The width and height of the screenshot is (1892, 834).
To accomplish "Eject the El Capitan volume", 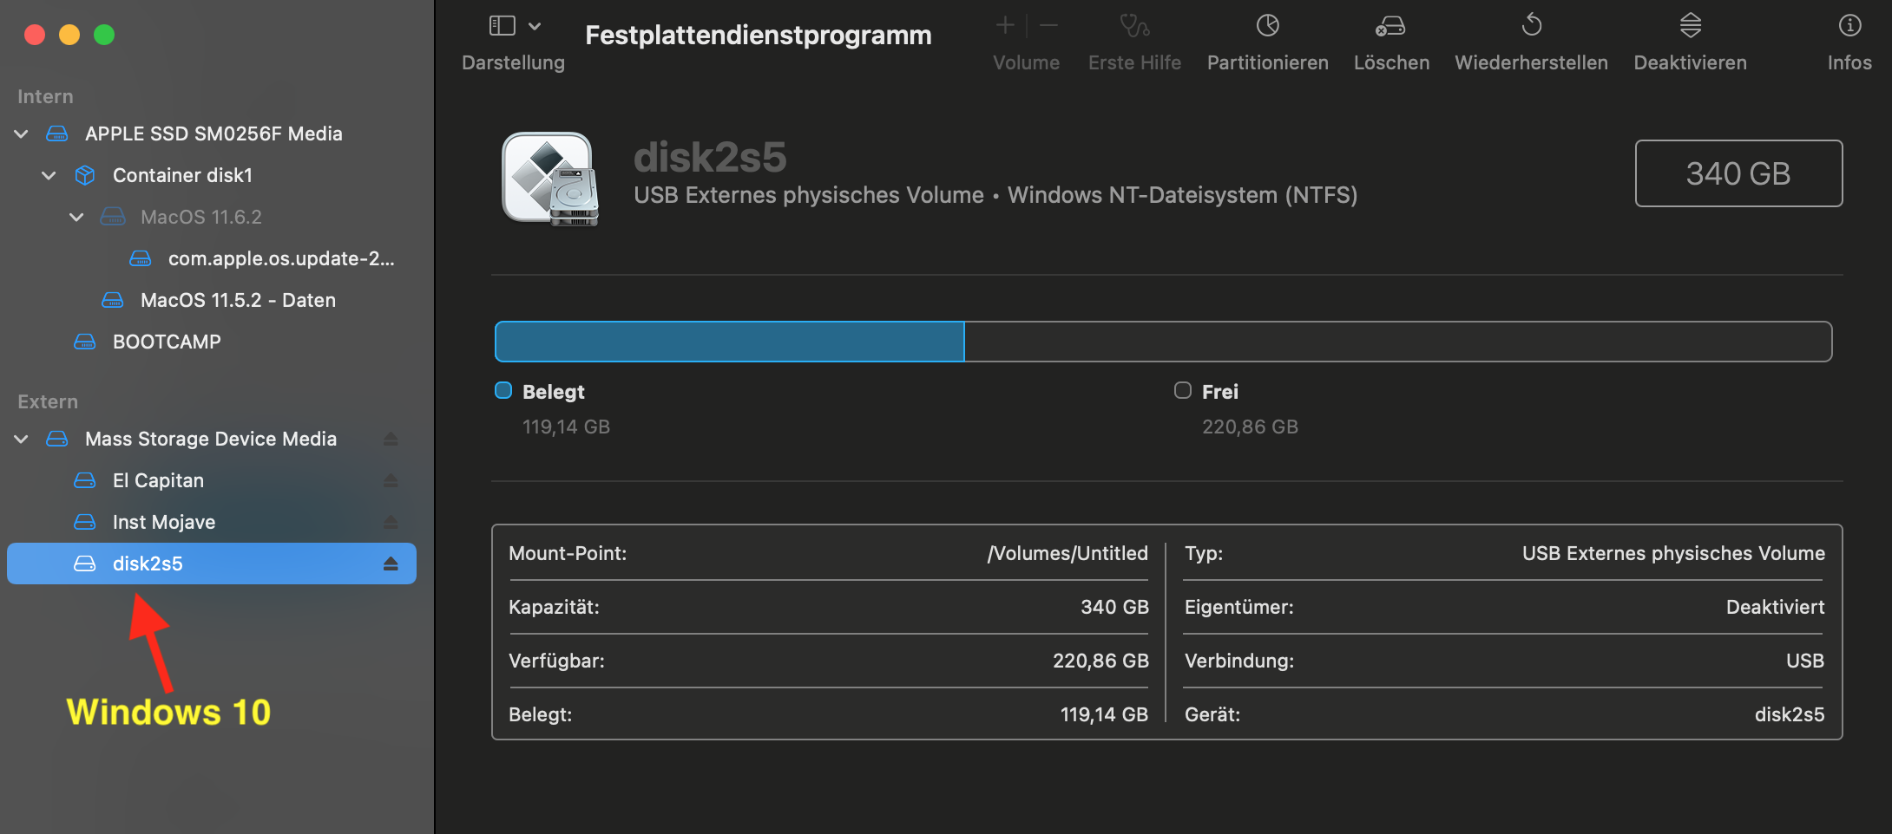I will [391, 480].
